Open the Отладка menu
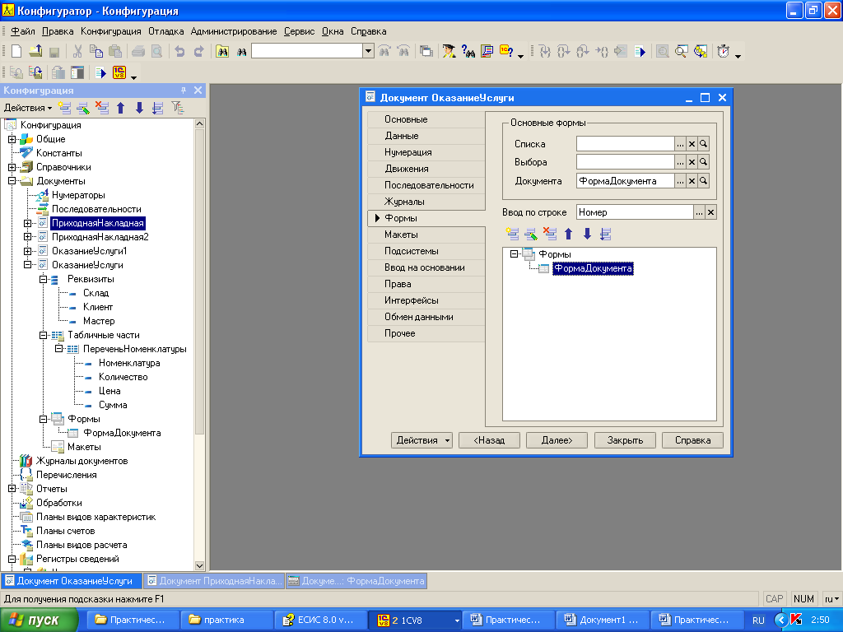 [x=166, y=32]
